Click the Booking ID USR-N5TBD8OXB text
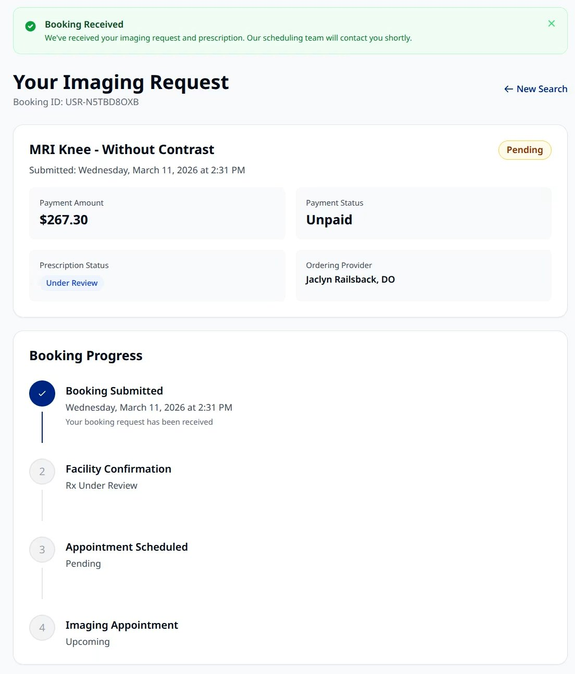 tap(76, 102)
